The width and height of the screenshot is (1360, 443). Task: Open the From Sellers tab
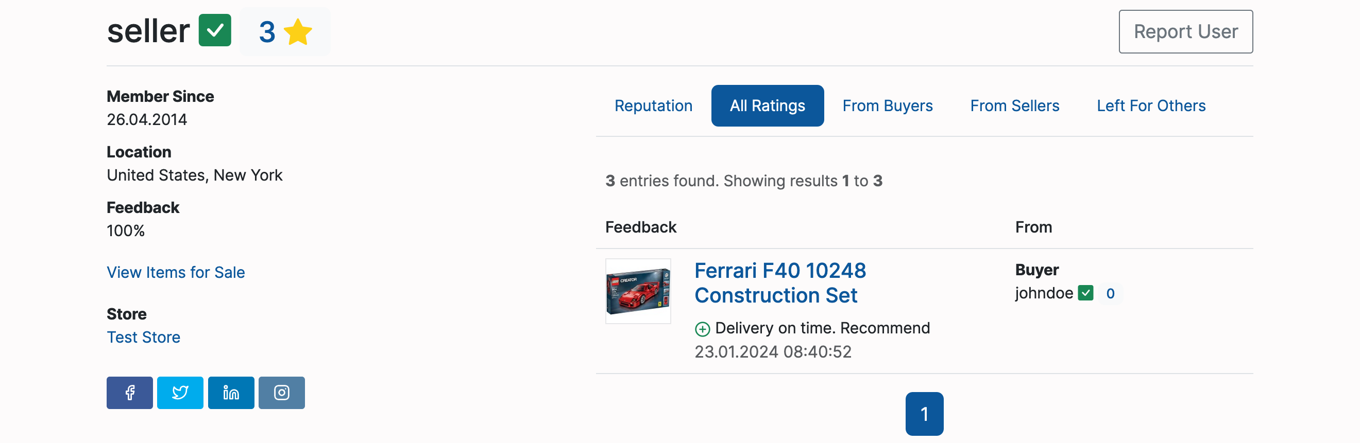tap(1014, 106)
